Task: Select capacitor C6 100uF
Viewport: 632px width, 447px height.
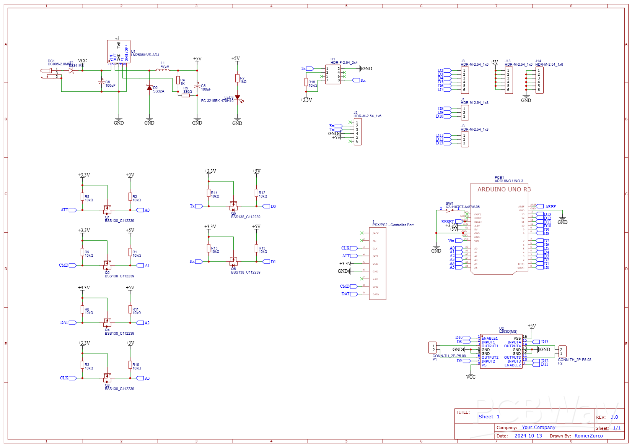Action: [101, 83]
